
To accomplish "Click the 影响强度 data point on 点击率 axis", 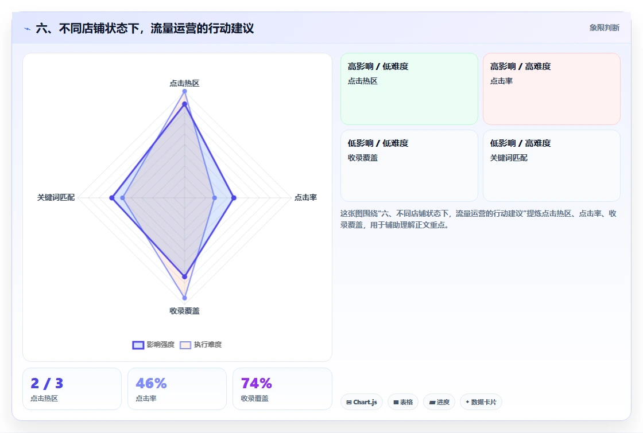I will (234, 198).
